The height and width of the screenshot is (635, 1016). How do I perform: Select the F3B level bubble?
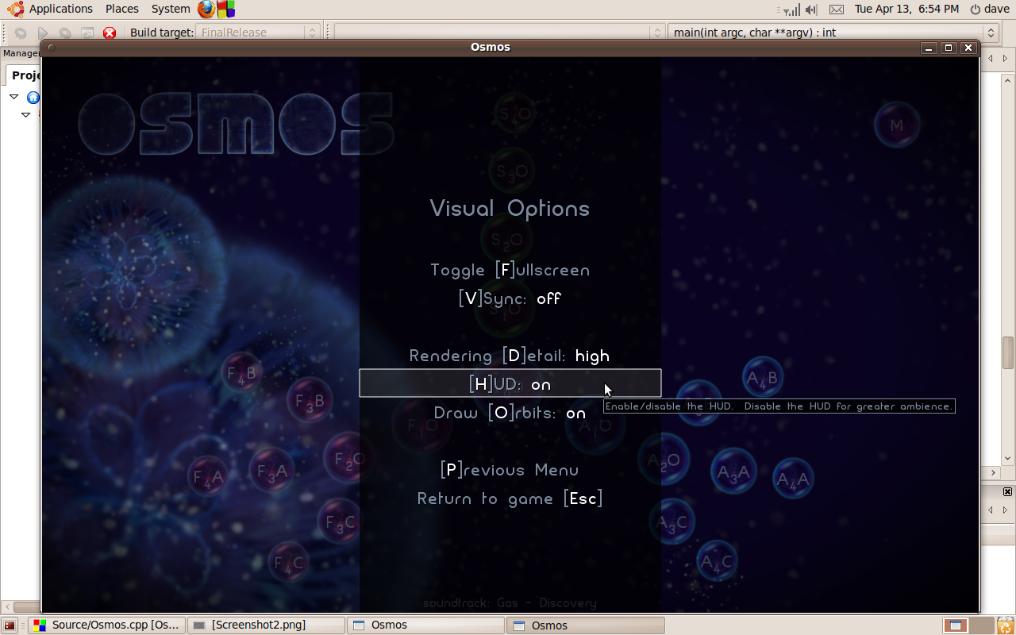click(x=310, y=401)
